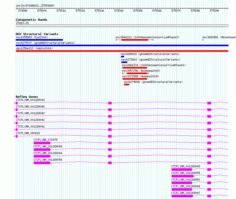The height and width of the screenshot is (199, 236).
Task: Click the 57505k ruler label
Action: (x=138, y=11)
